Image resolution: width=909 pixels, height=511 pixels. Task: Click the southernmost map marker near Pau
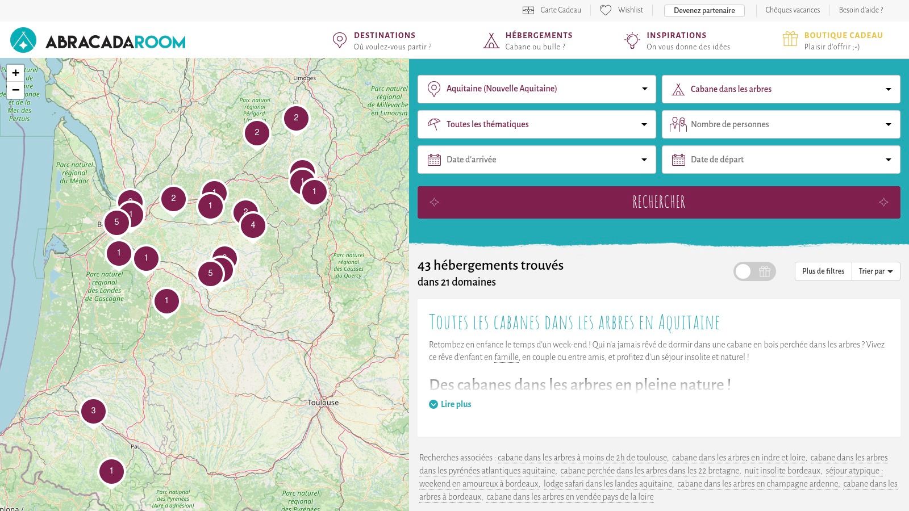click(111, 471)
